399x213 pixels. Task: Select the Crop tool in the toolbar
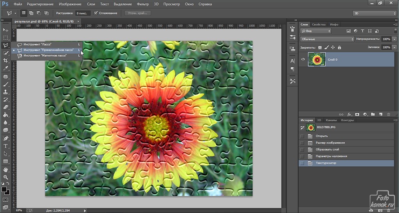point(5,61)
